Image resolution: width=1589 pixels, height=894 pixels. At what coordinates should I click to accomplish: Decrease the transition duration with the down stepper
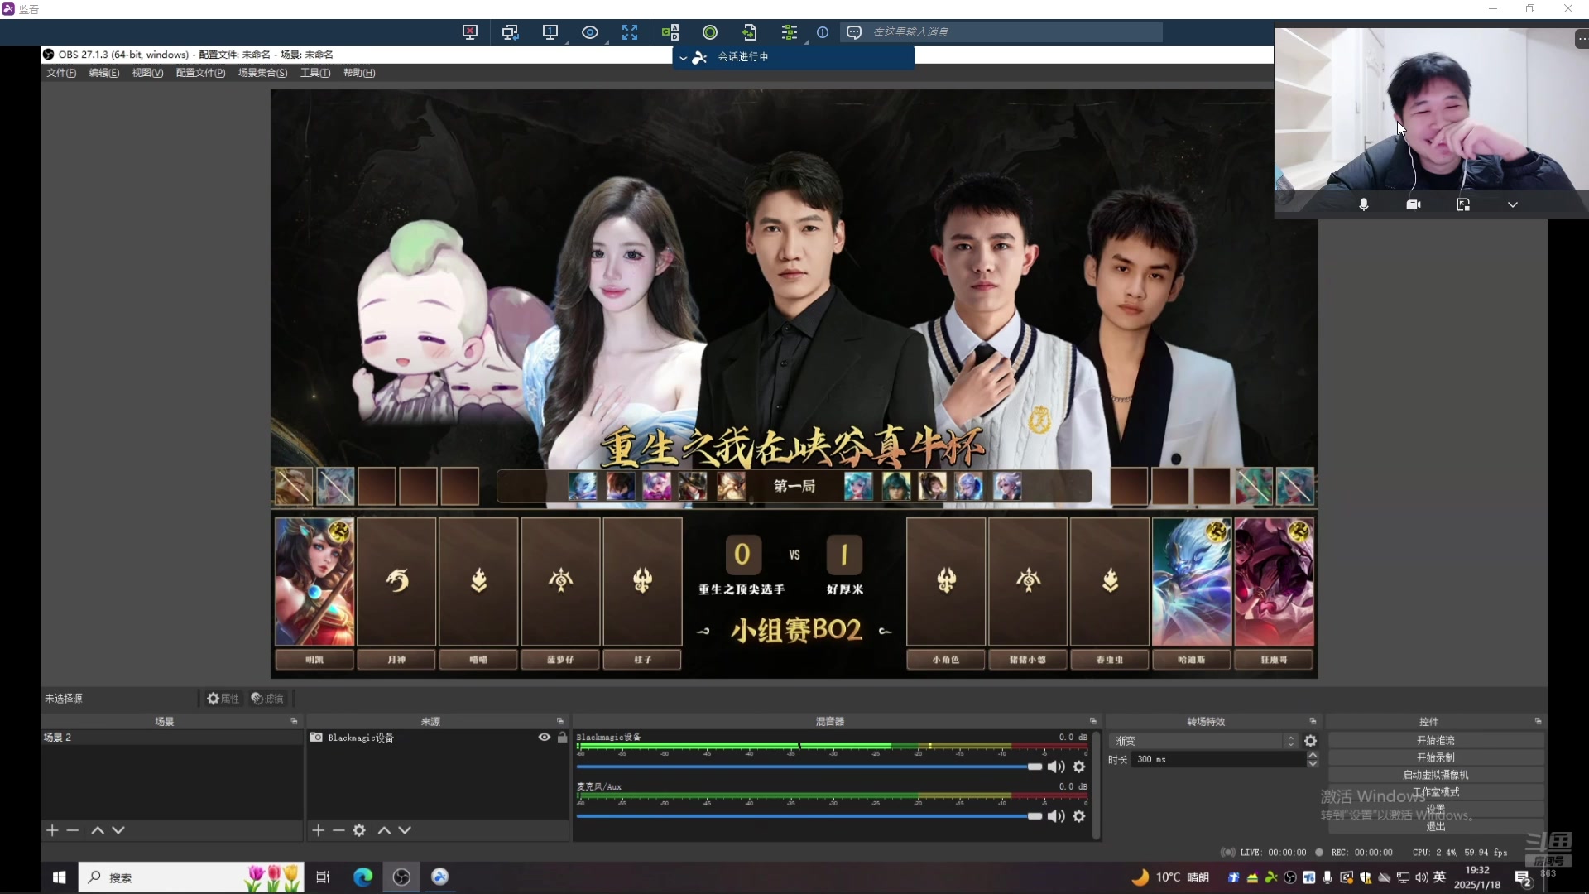pos(1313,764)
